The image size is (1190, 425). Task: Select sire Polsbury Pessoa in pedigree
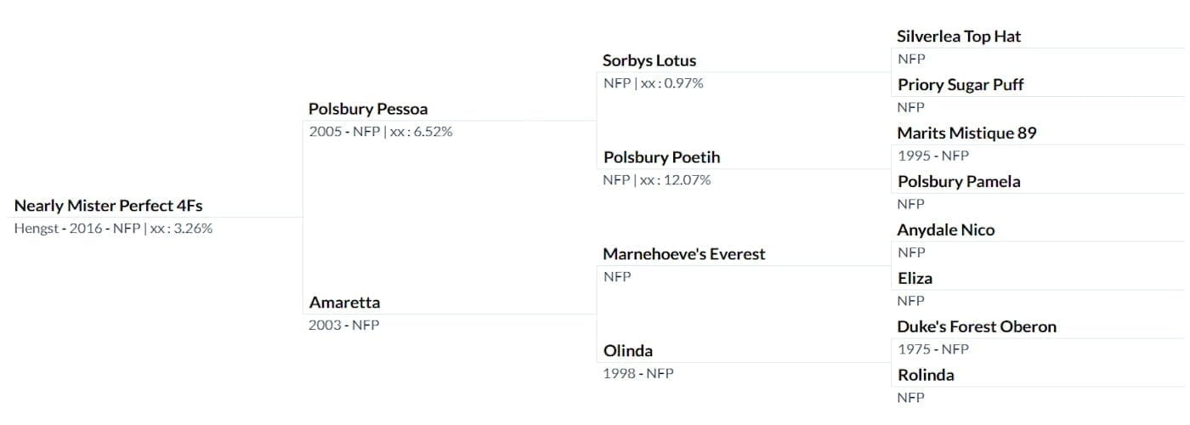[368, 109]
